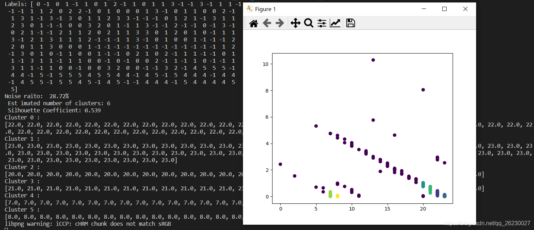Click 'Silhouette Coefficient: 0.539' in terminal
Screen dimensions: 534x230
point(54,110)
